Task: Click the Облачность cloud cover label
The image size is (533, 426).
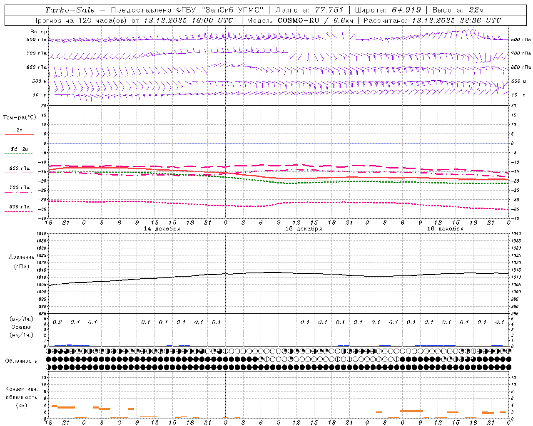Action: pos(21,361)
